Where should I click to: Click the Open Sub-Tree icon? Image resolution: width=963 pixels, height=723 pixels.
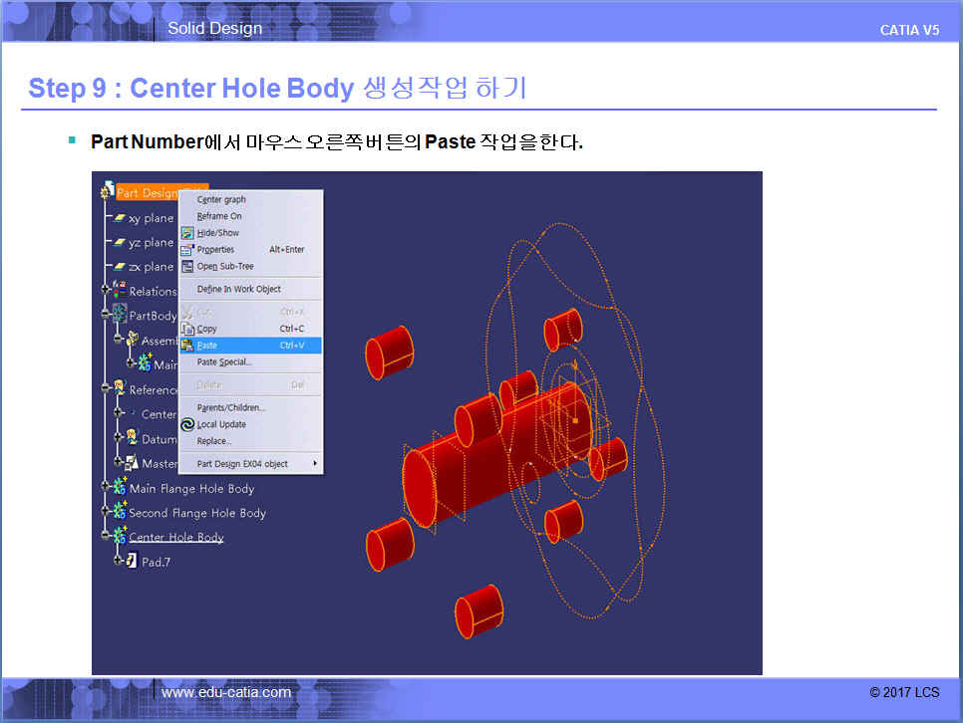186,267
